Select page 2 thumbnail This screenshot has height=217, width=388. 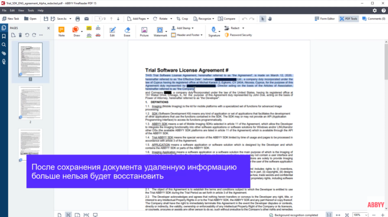(x=30, y=102)
